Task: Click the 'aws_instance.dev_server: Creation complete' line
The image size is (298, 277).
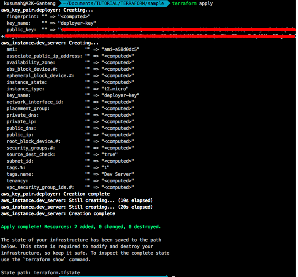Action: pyautogui.click(x=58, y=214)
